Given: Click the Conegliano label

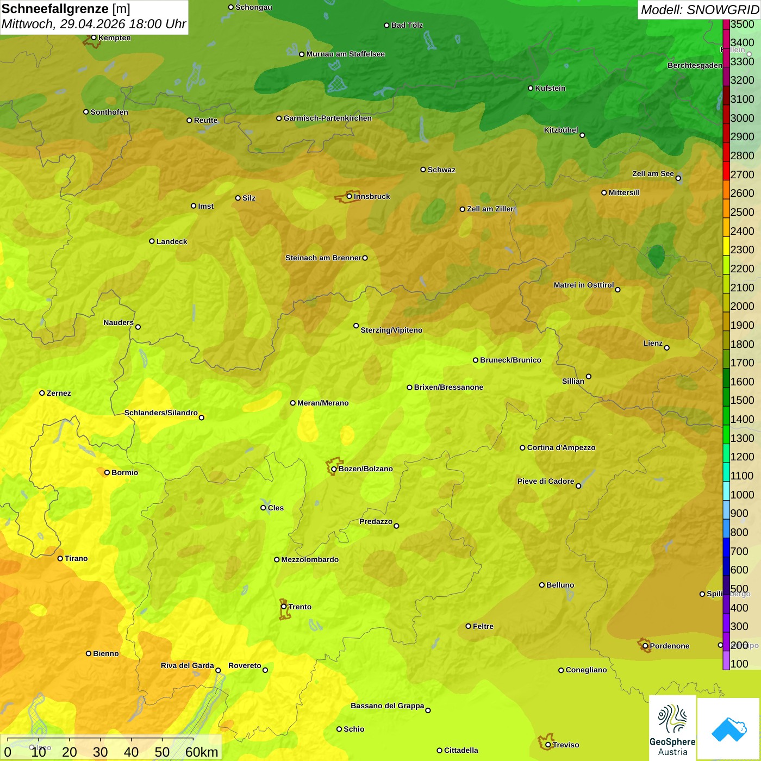Looking at the screenshot, I should (586, 670).
